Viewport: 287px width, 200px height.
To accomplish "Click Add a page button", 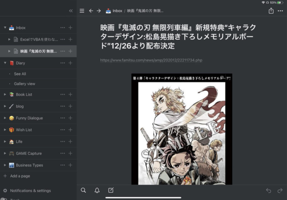I will pyautogui.click(x=17, y=176).
